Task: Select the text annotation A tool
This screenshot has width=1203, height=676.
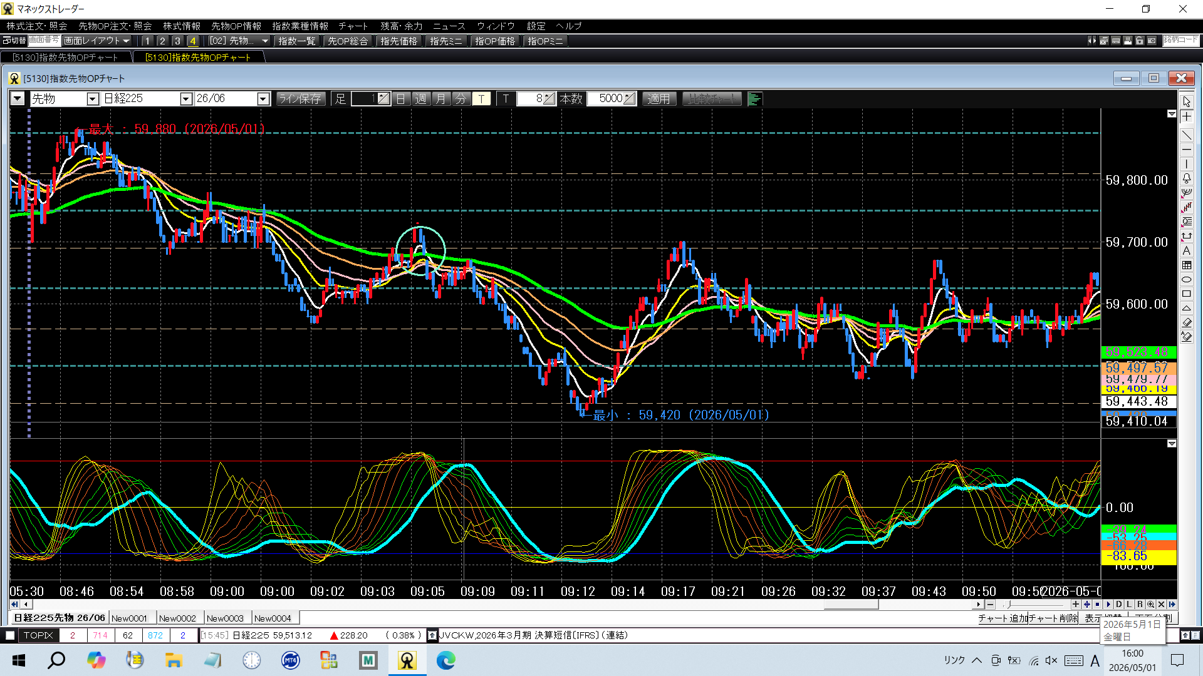Action: [1187, 250]
